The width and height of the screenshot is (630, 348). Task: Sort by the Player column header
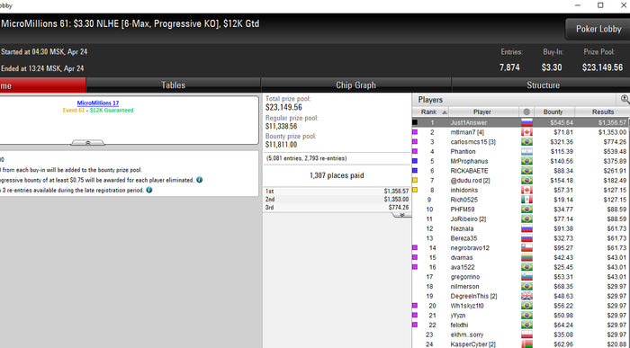coord(483,112)
